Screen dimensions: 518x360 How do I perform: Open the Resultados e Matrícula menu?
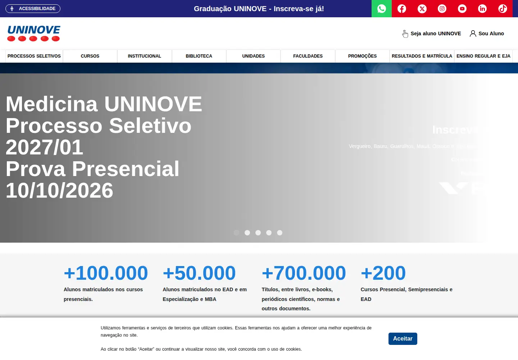click(422, 56)
